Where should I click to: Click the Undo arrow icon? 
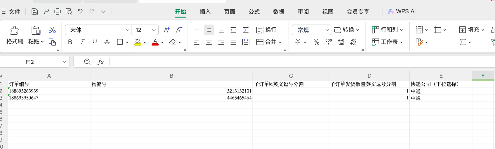[80, 12]
